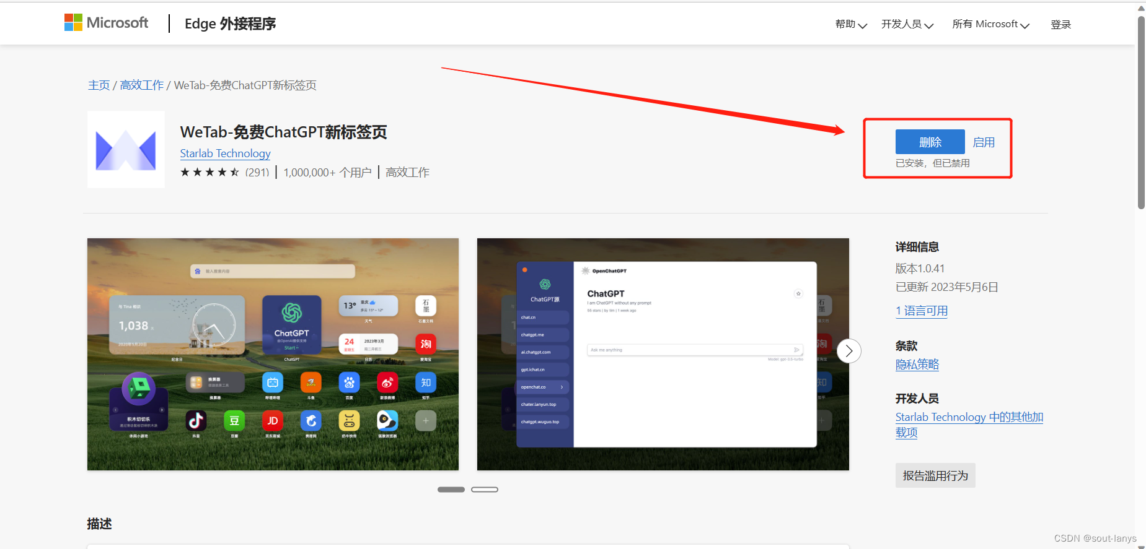Click the 描述 heading
This screenshot has width=1146, height=549.
[x=99, y=524]
